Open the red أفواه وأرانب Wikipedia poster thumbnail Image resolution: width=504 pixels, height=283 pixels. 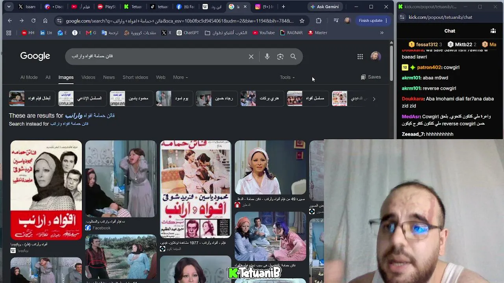46,190
